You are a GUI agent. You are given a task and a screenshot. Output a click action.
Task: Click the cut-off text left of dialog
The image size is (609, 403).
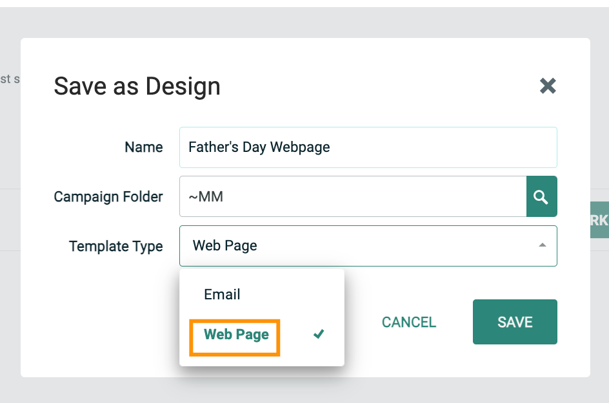(x=10, y=79)
